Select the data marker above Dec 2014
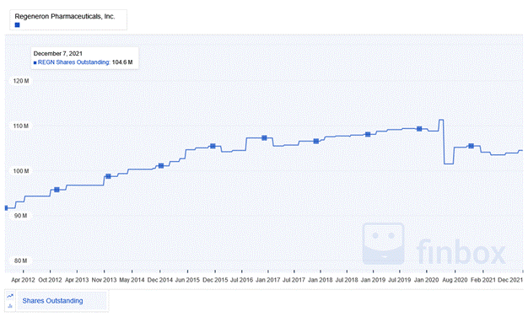The image size is (528, 317). coord(161,165)
